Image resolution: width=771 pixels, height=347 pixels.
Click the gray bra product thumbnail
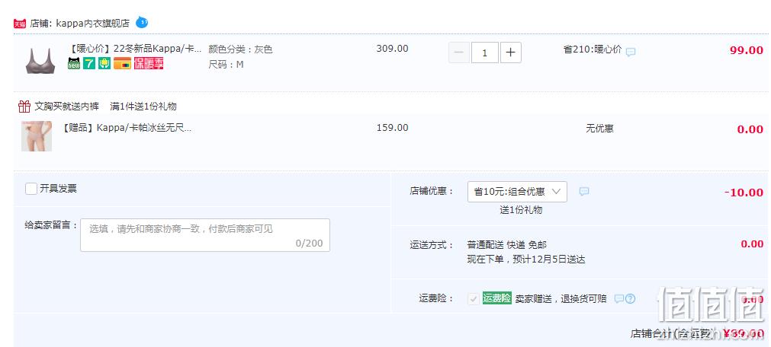[x=40, y=60]
